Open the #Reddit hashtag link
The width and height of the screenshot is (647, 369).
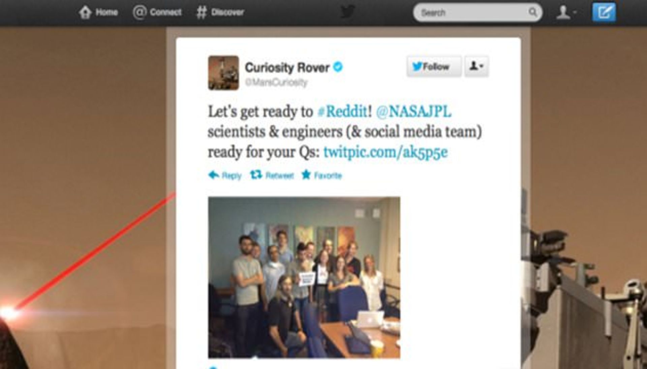(x=343, y=112)
